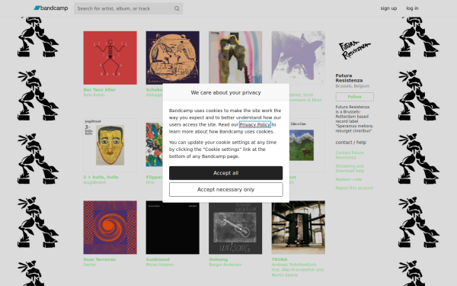The width and height of the screenshot is (457, 286).
Task: Open the Like a Gun album cover
Action: pos(307,145)
